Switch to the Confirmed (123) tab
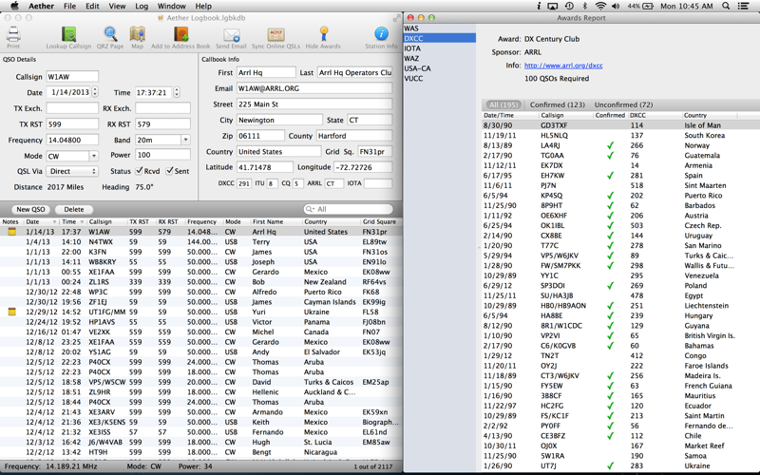This screenshot has width=760, height=475. click(x=557, y=104)
